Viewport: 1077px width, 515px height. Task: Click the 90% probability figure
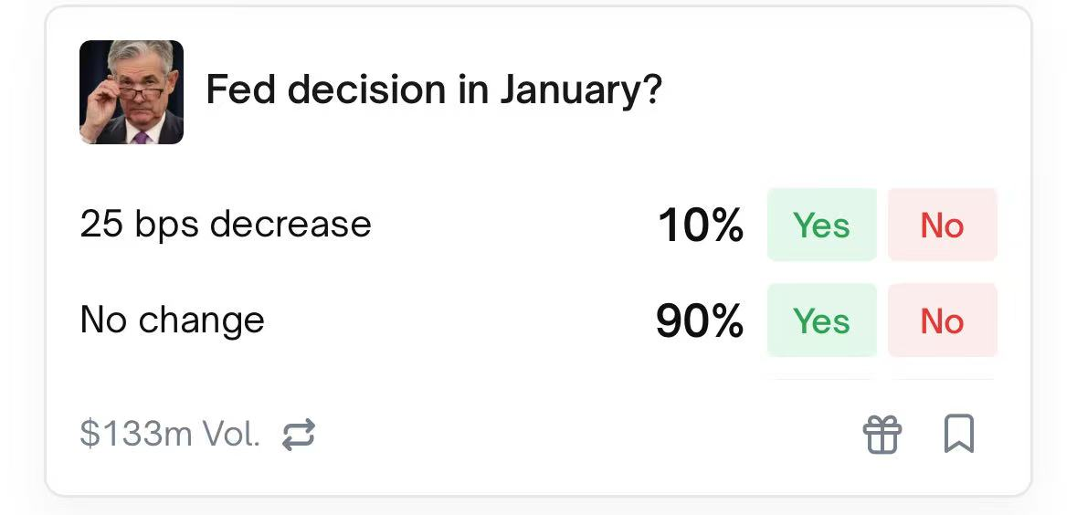[x=700, y=321]
